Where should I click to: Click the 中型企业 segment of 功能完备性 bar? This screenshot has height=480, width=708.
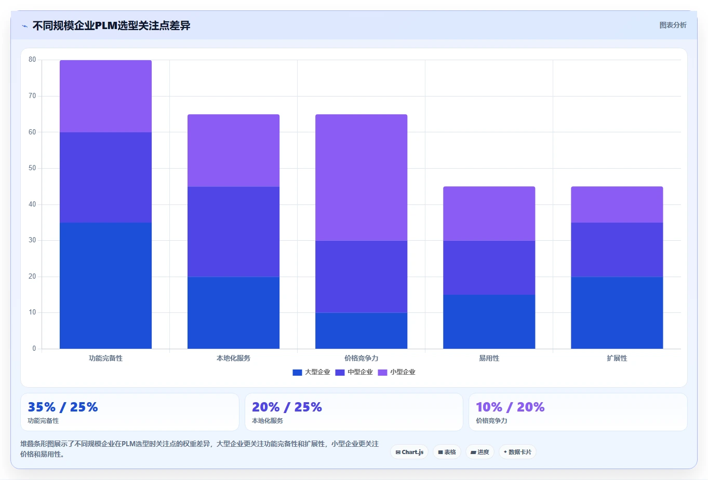pyautogui.click(x=105, y=177)
